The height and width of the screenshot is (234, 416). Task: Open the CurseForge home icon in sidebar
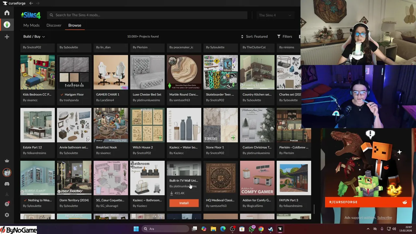pos(7,13)
